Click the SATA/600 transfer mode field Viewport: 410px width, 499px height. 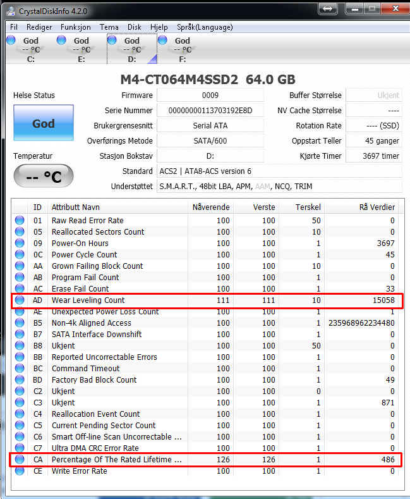pos(210,140)
